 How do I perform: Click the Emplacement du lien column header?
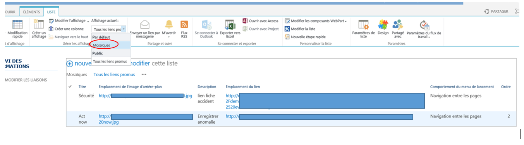pyautogui.click(x=243, y=87)
